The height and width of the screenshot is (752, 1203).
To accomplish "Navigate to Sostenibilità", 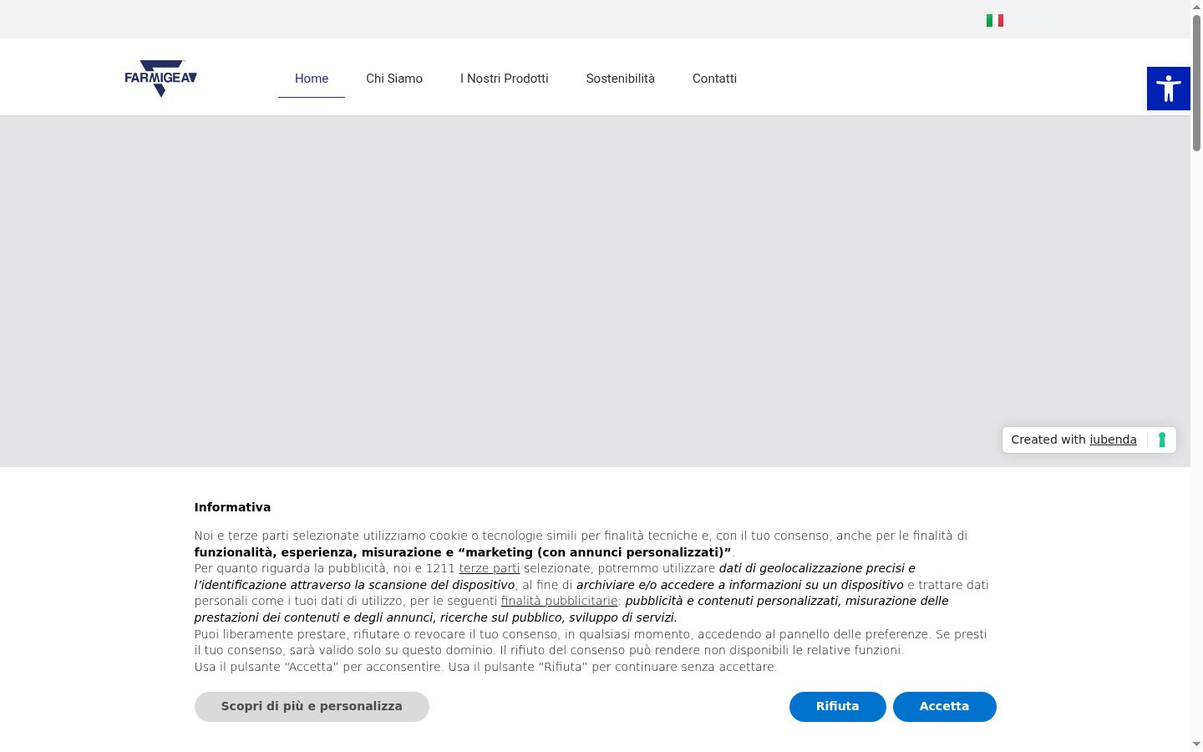I will coord(621,79).
